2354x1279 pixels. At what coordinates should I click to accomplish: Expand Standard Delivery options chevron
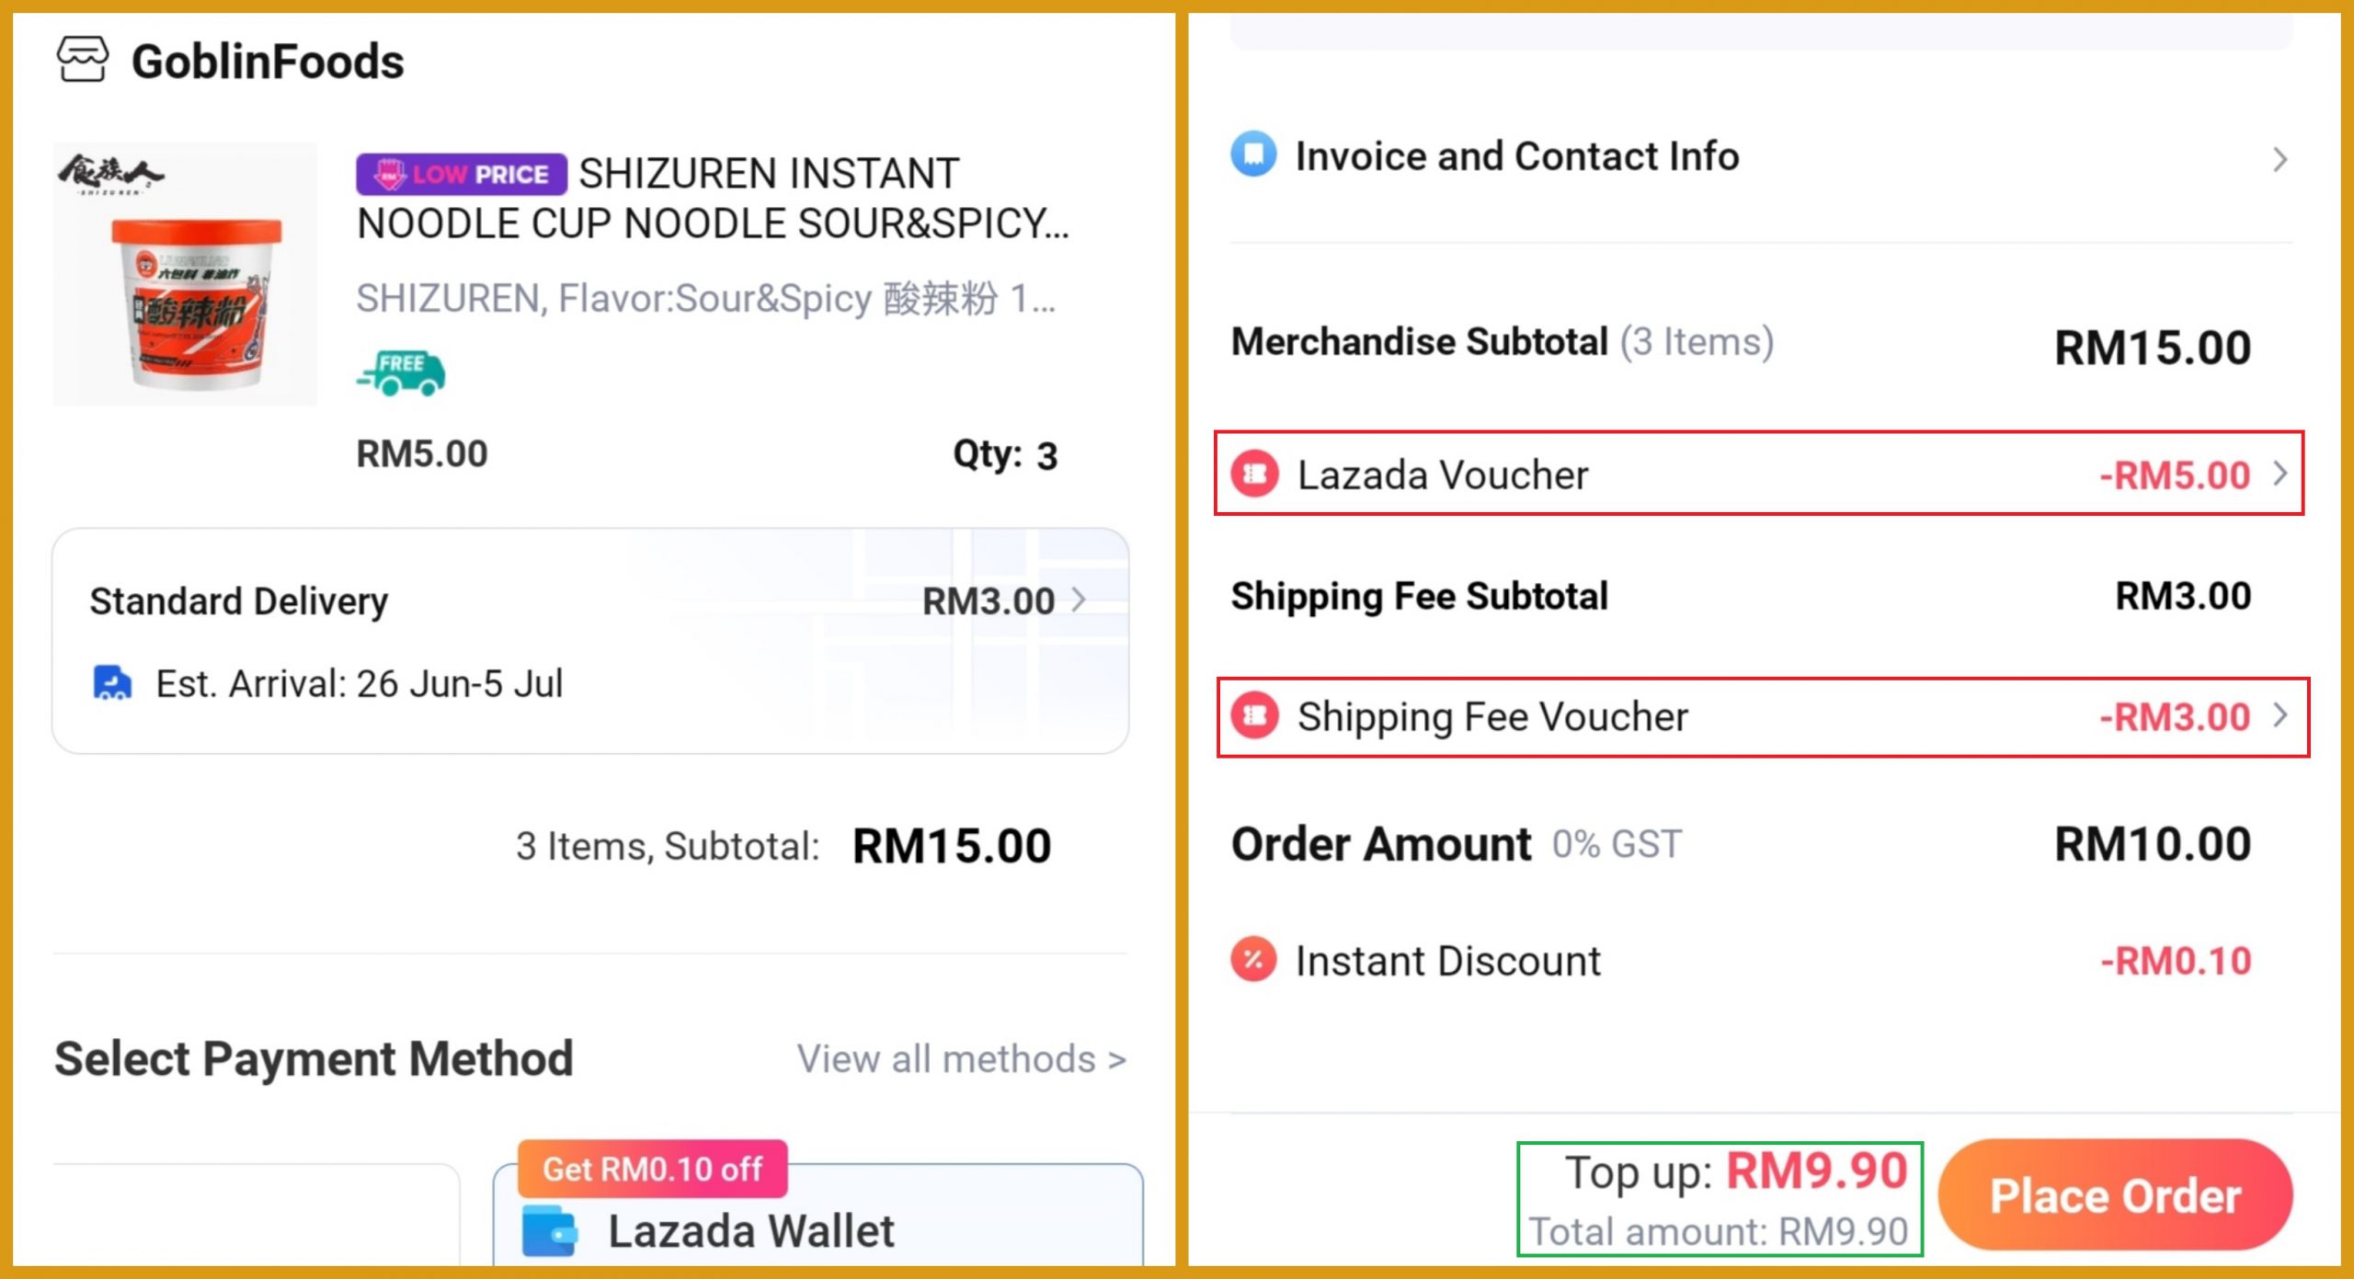[x=1080, y=600]
